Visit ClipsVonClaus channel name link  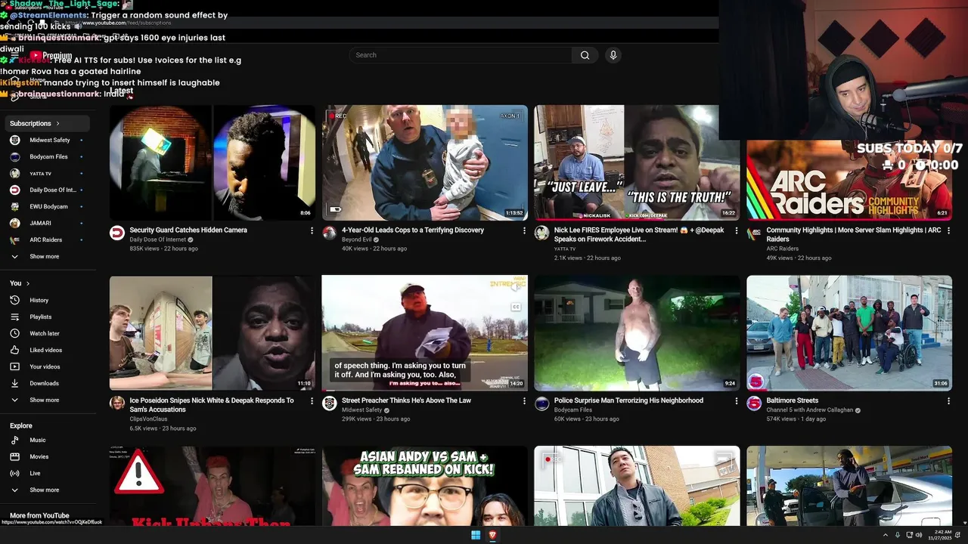(x=148, y=419)
